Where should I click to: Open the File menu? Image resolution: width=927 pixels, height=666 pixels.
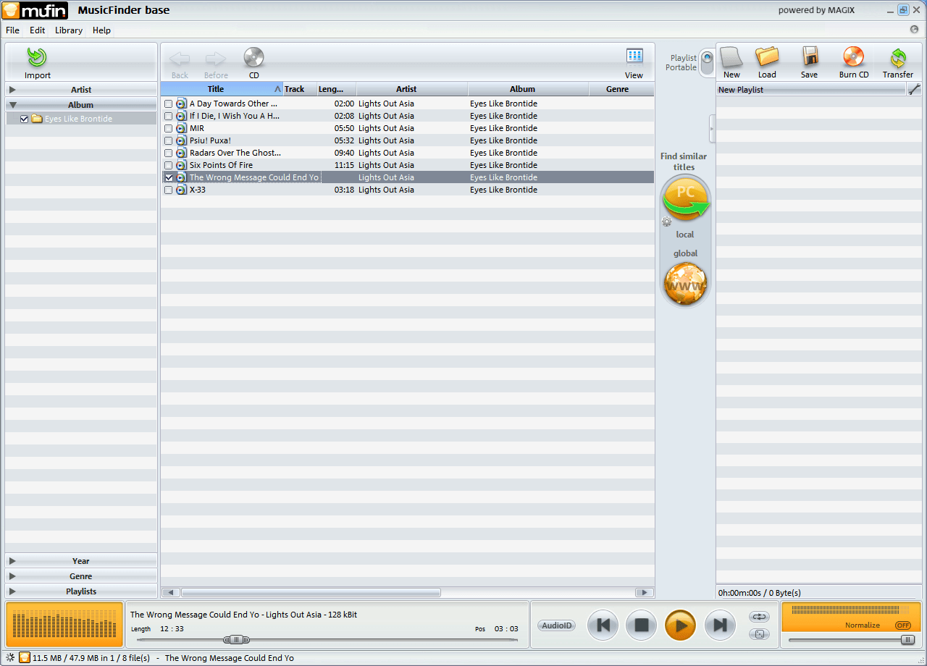click(12, 30)
